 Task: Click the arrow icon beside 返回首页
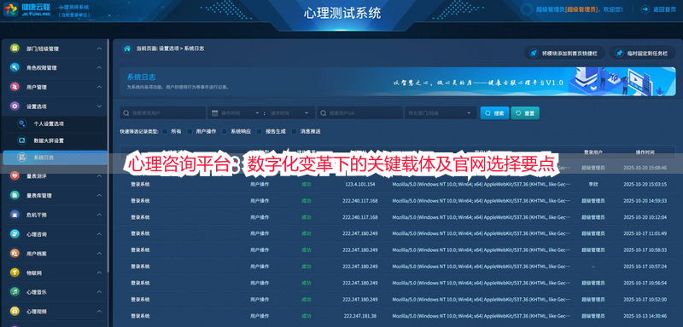(645, 9)
